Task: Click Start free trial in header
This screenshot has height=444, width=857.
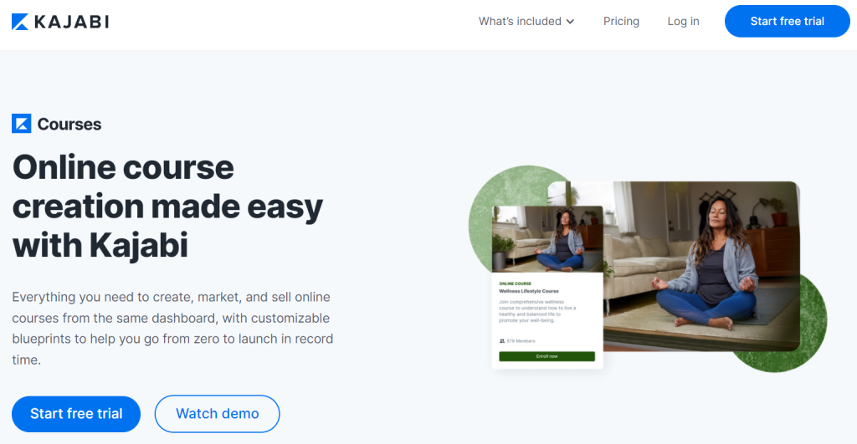Action: click(x=787, y=21)
